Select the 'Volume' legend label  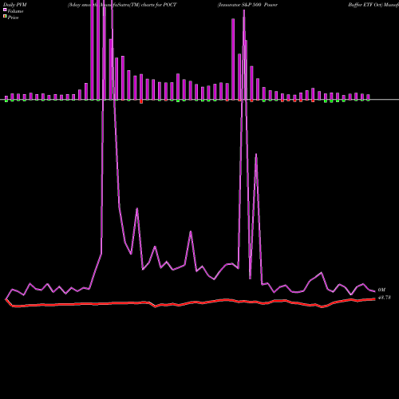[15, 11]
